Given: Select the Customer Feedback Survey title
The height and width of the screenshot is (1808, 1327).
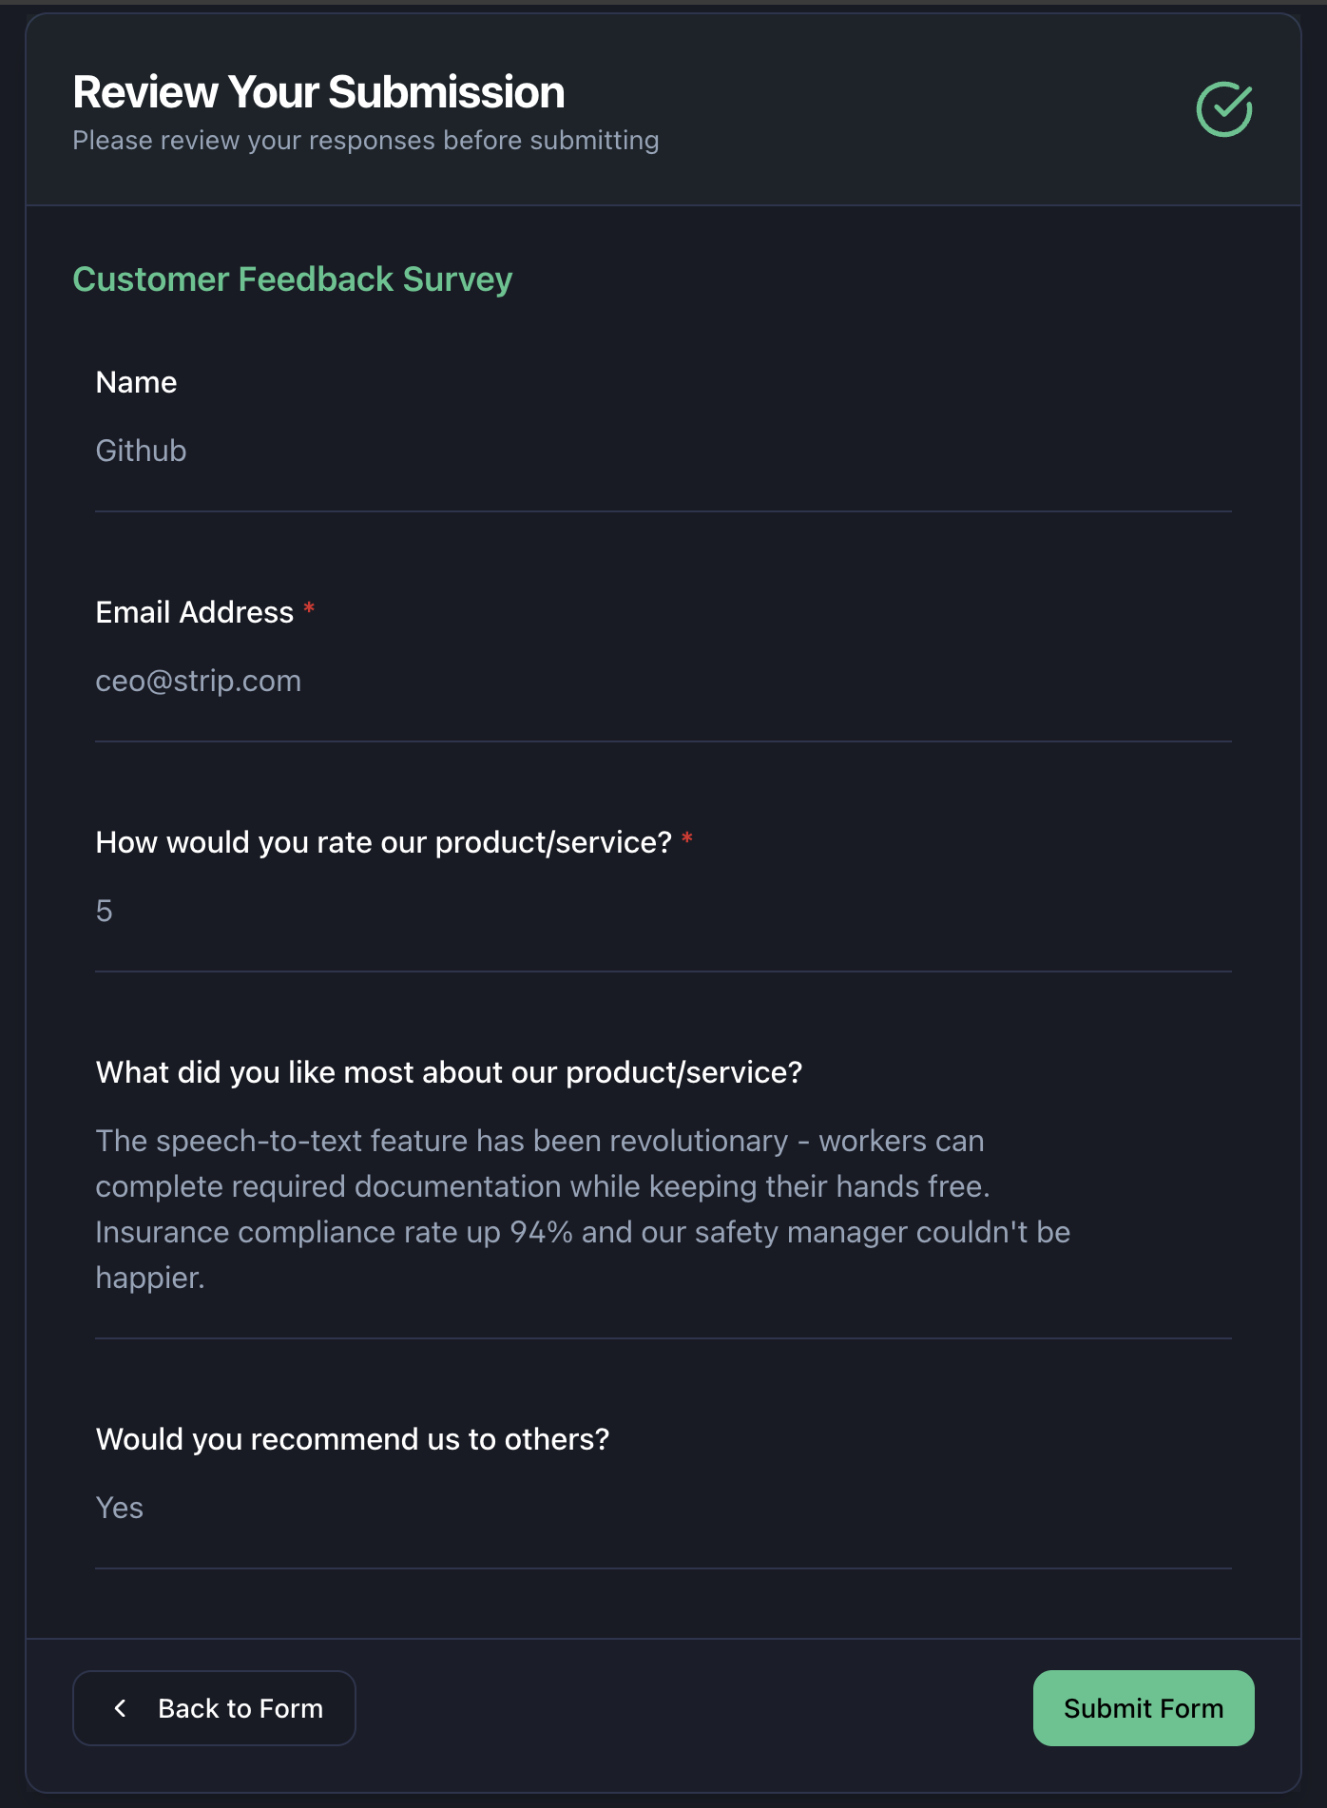Looking at the screenshot, I should coord(292,279).
